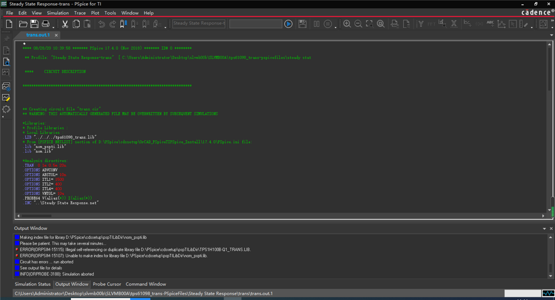Expand the file toolbar overflow arrow
Screen dimensions: 555x300
coord(54,27)
